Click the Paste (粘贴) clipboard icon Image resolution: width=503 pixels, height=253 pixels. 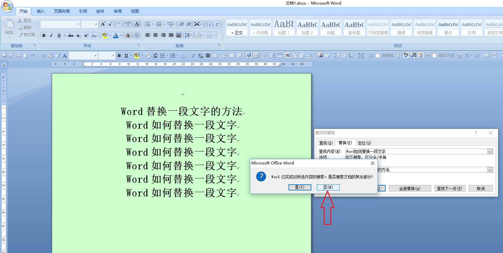point(9,23)
